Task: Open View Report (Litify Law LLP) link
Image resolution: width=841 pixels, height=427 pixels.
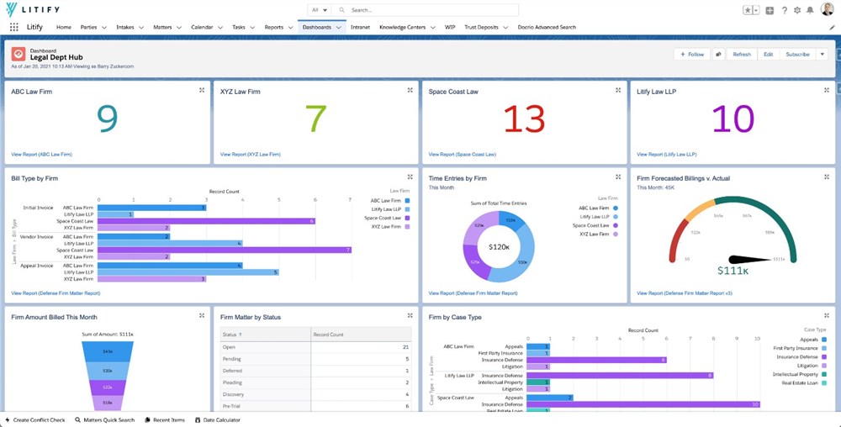Action: 667,155
